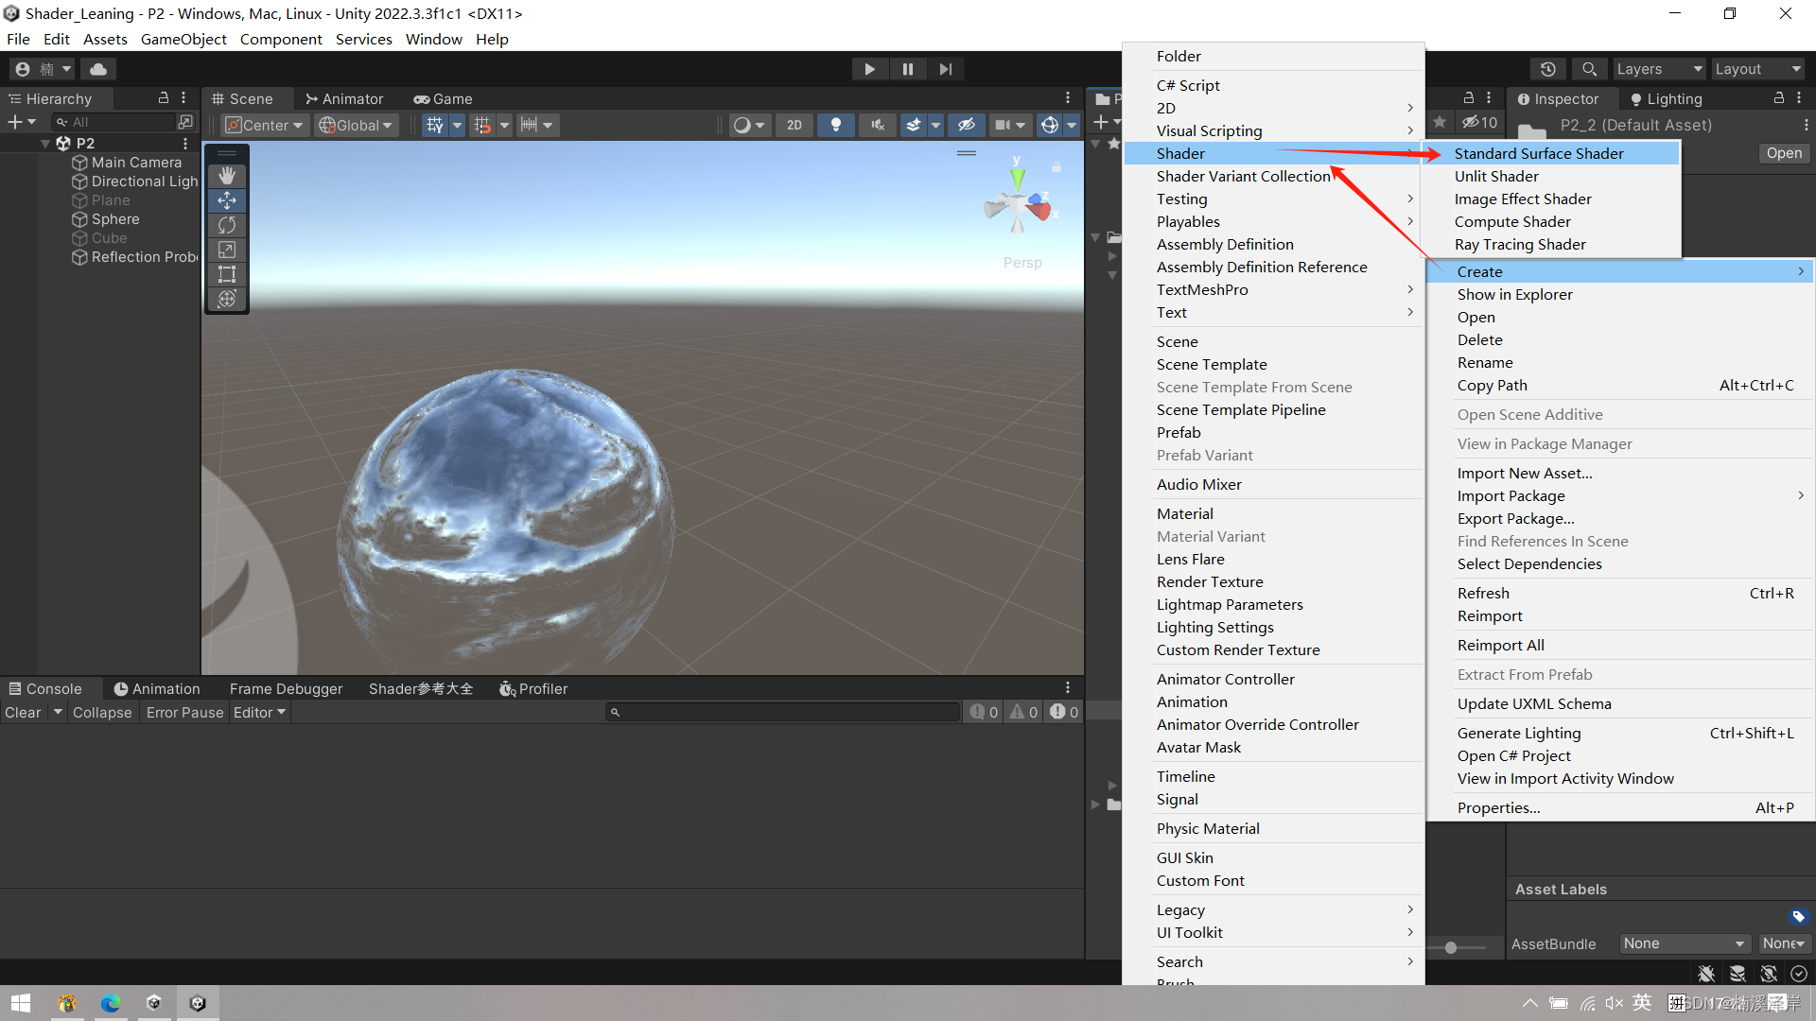Click the scene orientation gizmo

click(1018, 203)
